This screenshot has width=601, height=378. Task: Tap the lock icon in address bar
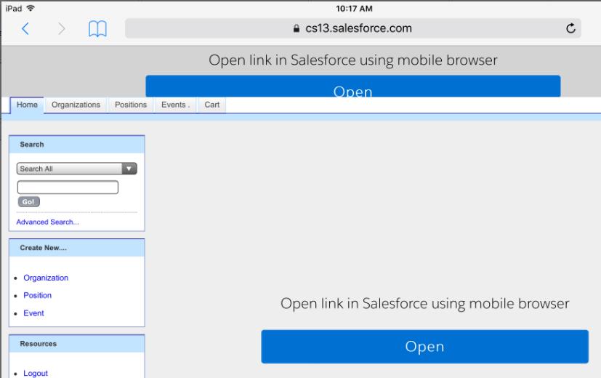point(297,28)
